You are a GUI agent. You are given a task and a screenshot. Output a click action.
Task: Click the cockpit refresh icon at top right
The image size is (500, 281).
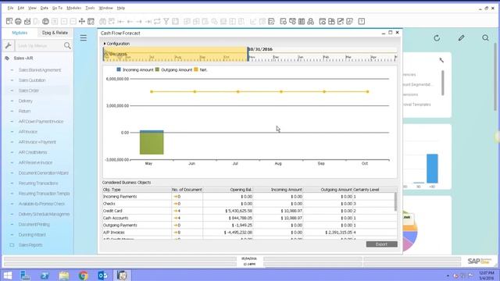[x=437, y=38]
